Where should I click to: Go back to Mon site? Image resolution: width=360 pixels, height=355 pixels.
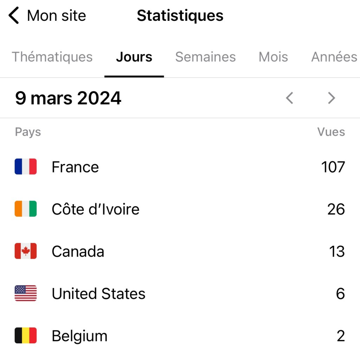pyautogui.click(x=56, y=16)
